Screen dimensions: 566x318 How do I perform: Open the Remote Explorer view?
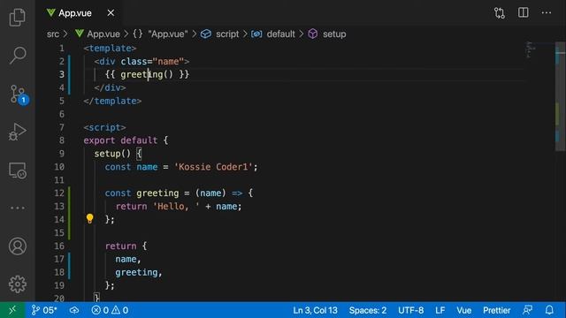(18, 170)
